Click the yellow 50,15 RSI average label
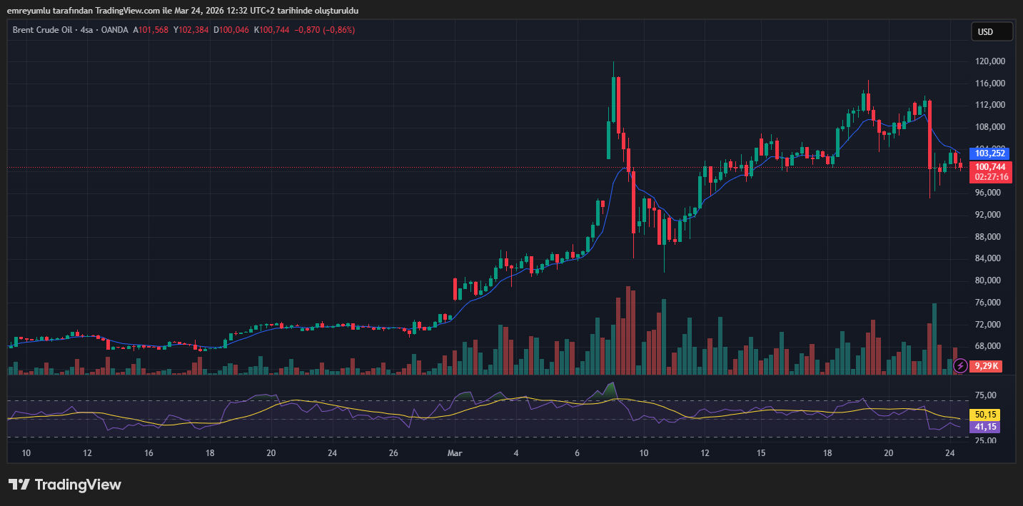Screen dimensions: 1023x506 coord(984,415)
